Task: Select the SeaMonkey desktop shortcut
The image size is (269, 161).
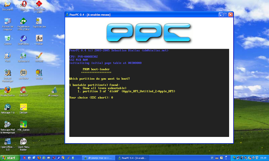Action: point(23,40)
